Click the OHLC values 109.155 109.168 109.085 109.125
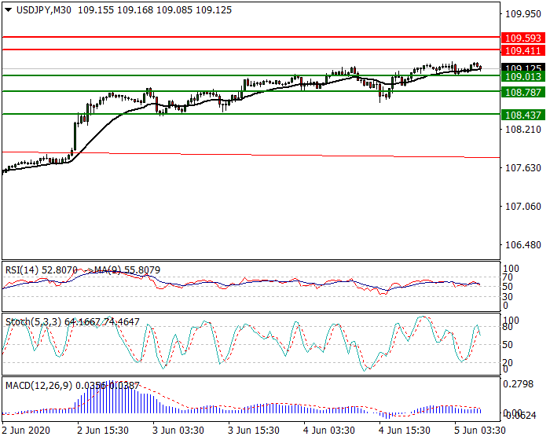Screen dimensions: 550x440 pos(155,10)
